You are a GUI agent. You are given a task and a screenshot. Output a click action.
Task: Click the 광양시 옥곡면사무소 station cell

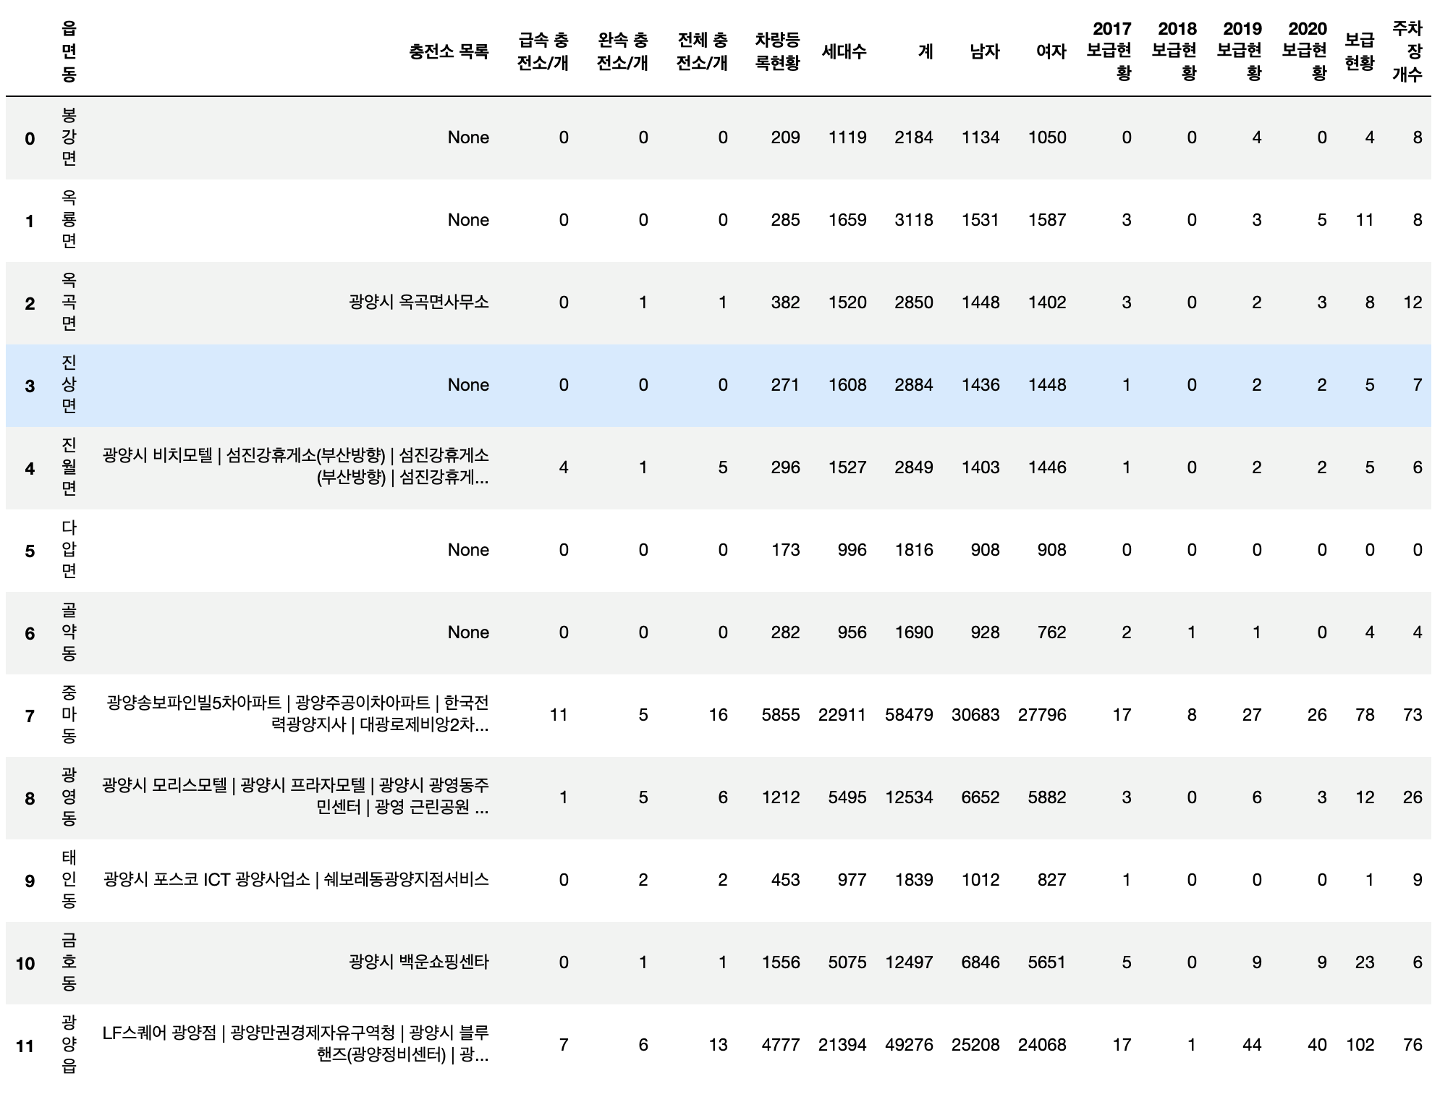pyautogui.click(x=418, y=302)
